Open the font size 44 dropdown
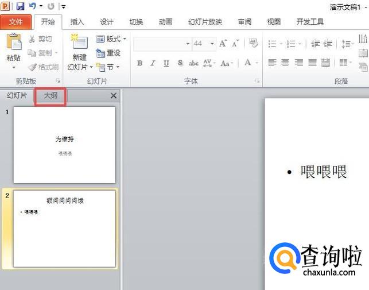This screenshot has width=369, height=290. (212, 44)
